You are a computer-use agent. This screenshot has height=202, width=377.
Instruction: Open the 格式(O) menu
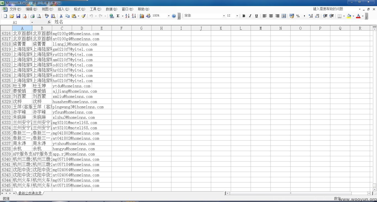79,9
